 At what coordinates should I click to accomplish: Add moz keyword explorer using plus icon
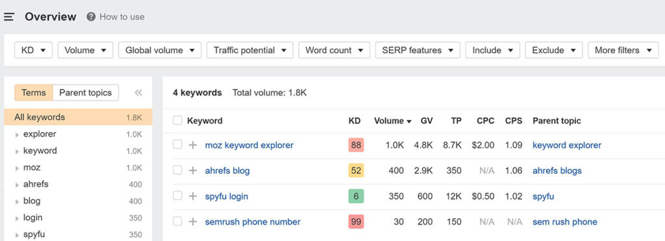tap(193, 145)
